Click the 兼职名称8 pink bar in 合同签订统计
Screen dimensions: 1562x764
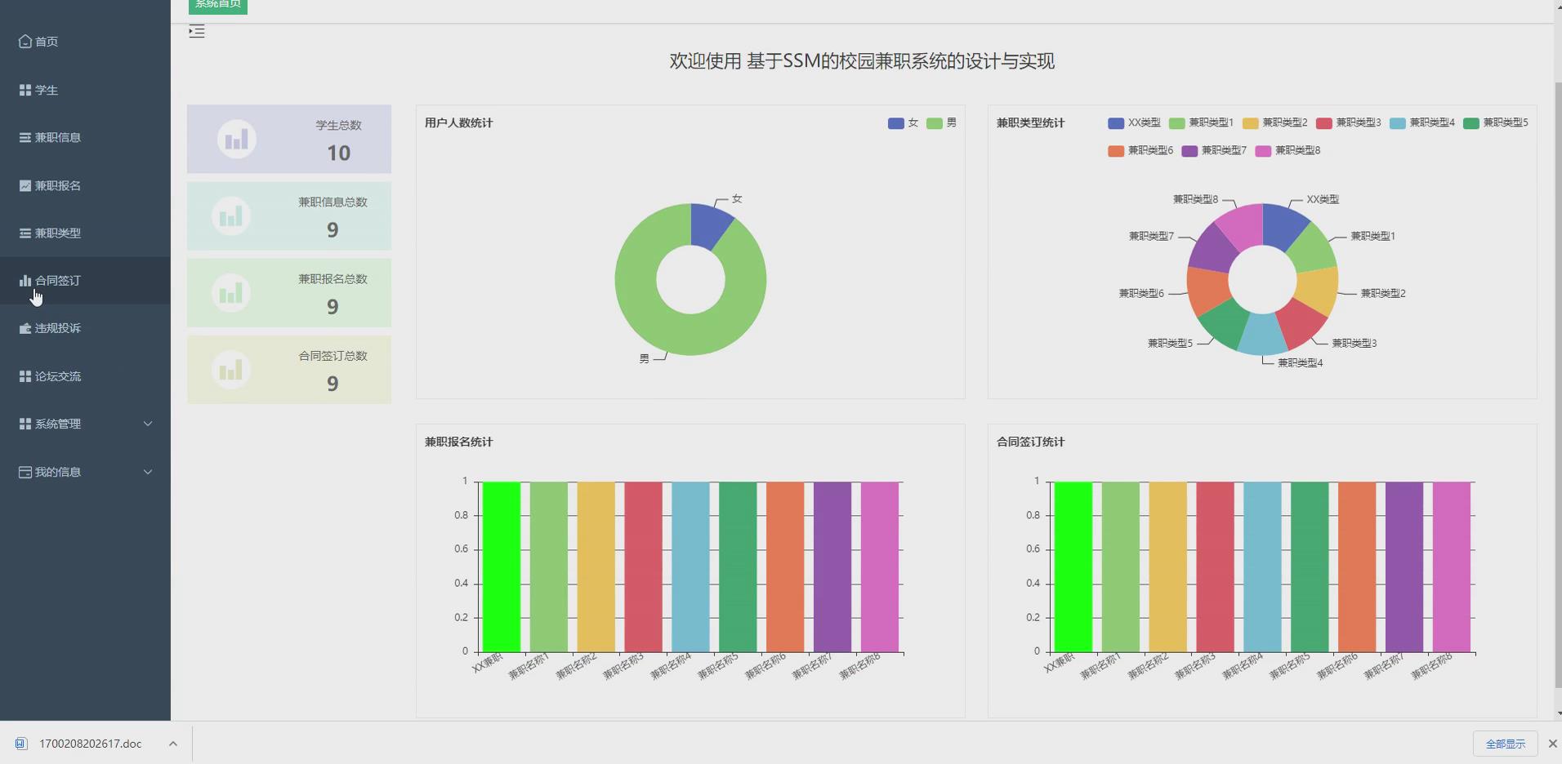(x=1452, y=566)
